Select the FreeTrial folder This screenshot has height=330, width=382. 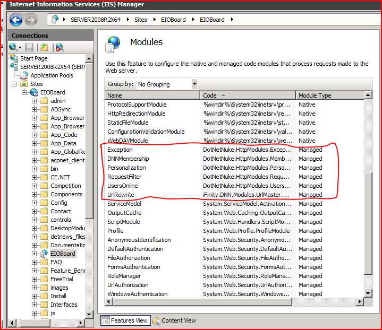62,279
